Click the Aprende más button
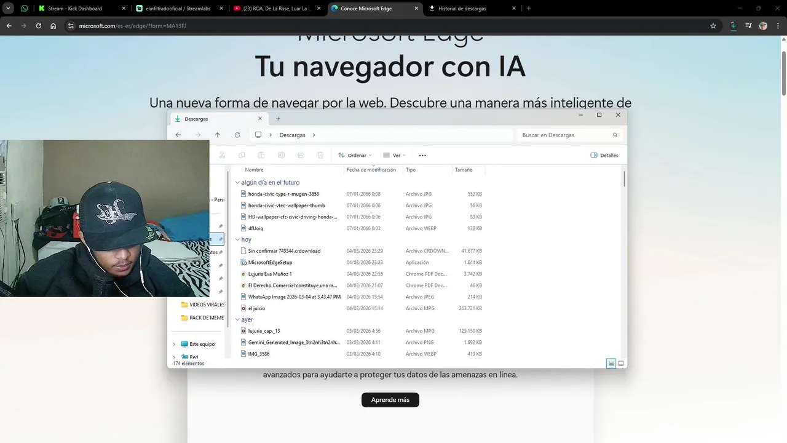The height and width of the screenshot is (443, 787). (x=390, y=400)
